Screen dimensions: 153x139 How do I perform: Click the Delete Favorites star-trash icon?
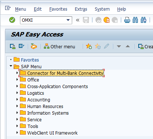click(x=98, y=46)
